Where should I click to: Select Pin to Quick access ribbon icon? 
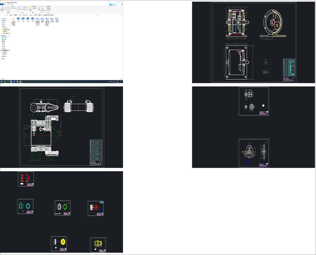2,7
